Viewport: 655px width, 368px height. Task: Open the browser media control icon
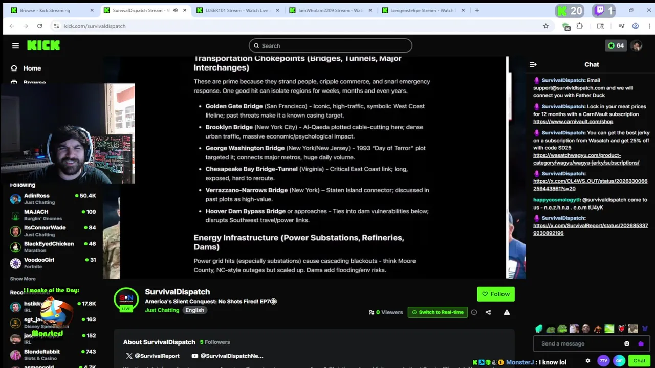coord(621,26)
